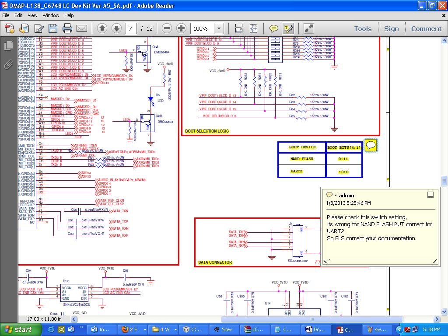Click the Open file icon

pos(24,28)
